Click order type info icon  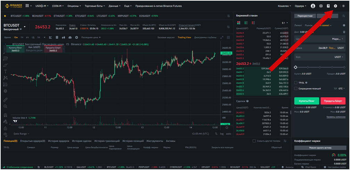tap(344, 25)
